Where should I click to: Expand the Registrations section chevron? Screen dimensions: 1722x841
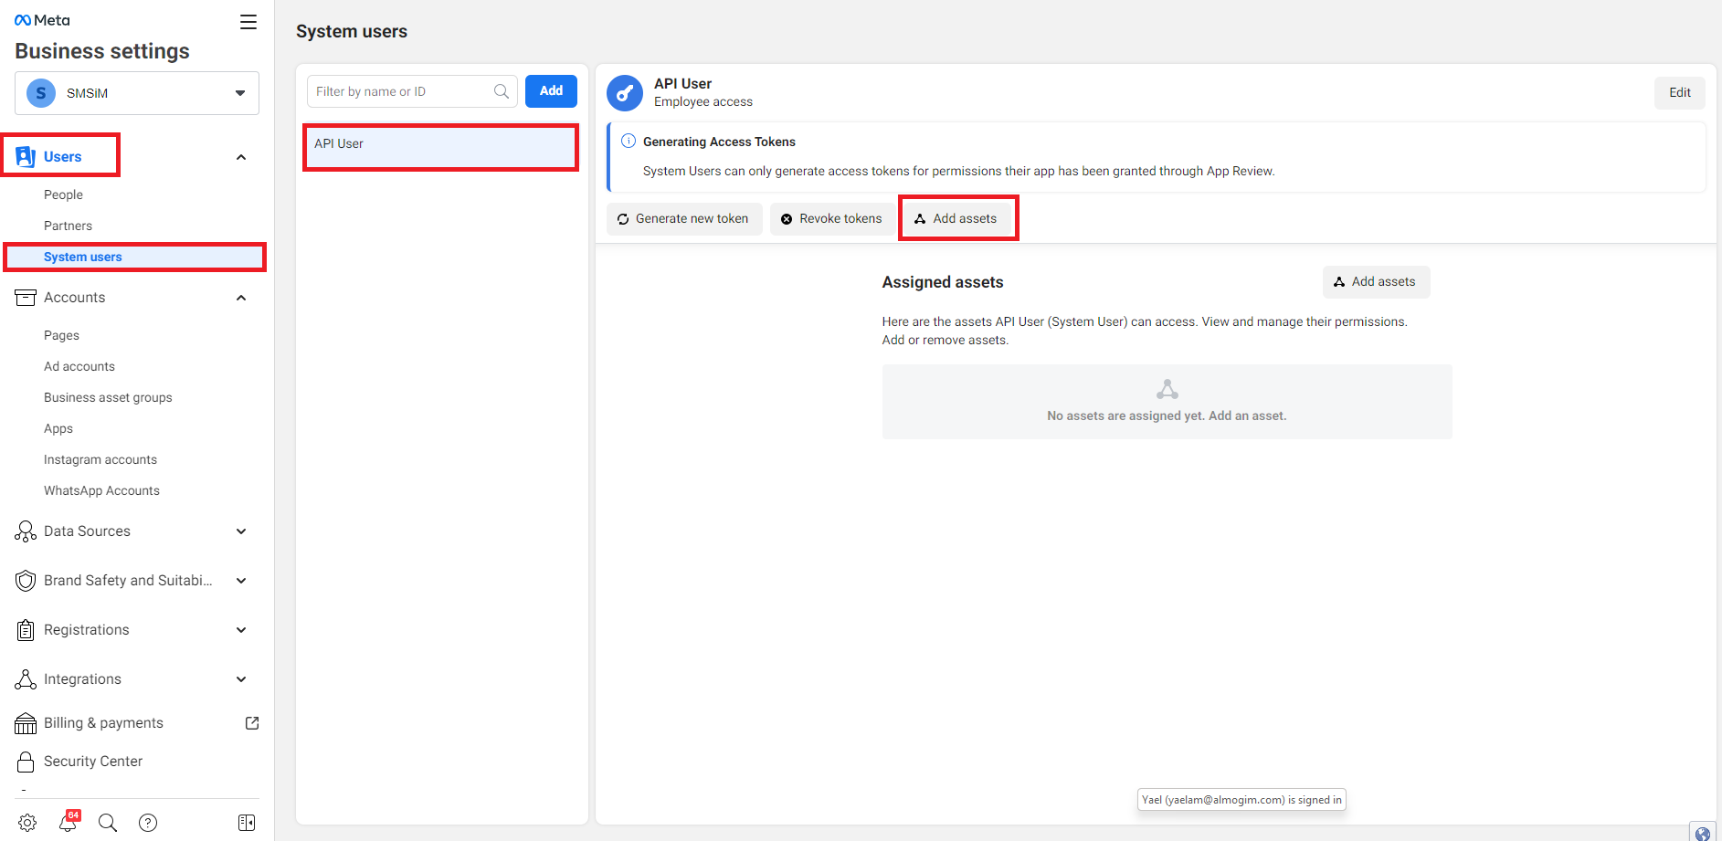coord(241,630)
